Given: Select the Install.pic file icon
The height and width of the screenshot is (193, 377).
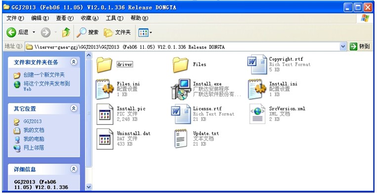Looking at the screenshot, I should pyautogui.click(x=105, y=114).
